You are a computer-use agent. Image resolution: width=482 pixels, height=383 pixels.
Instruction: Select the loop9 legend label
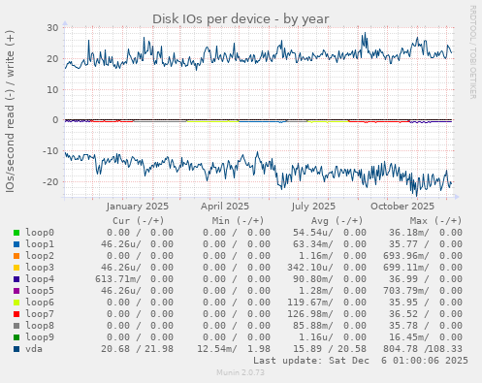coord(40,337)
